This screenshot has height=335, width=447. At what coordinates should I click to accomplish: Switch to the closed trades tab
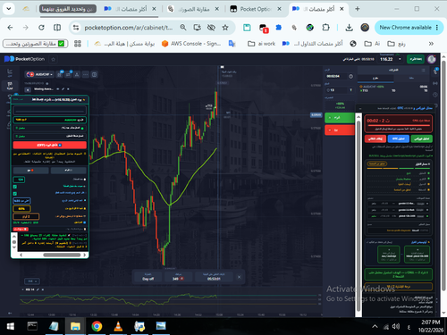411,78
